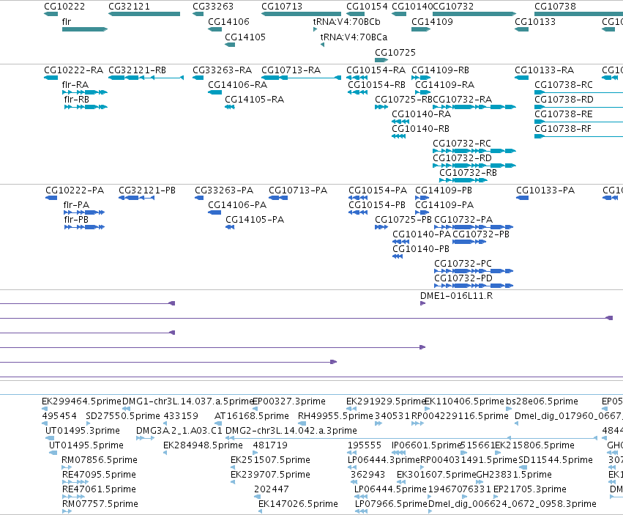The height and width of the screenshot is (515, 623).
Task: Select transcript CG10140-RB
Action: 421,129
